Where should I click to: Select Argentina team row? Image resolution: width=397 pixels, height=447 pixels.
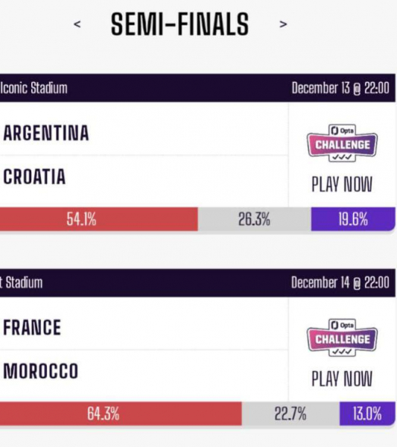[x=144, y=133]
